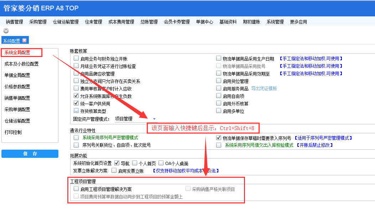Viewport: 375px width, 212px height.
Task: Close the 系统配置 tab
Action: coord(24,40)
